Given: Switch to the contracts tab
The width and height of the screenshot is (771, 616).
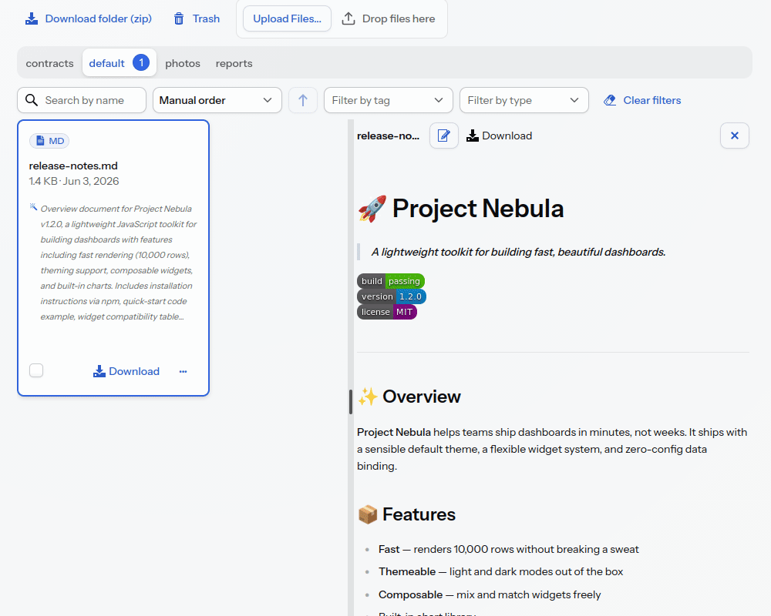Looking at the screenshot, I should click(x=49, y=63).
